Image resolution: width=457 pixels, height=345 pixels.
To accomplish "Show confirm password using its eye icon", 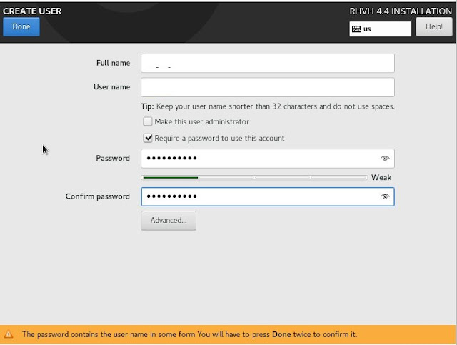I will pyautogui.click(x=385, y=196).
